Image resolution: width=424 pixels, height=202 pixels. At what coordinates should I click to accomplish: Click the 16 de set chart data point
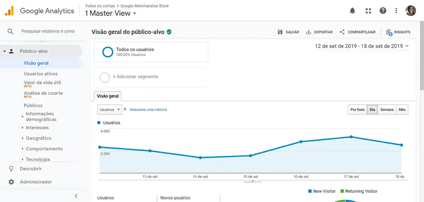[300, 142]
